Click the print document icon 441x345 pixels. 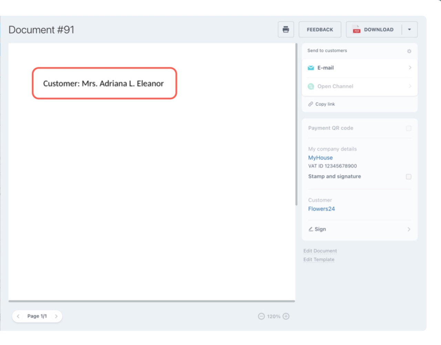point(286,30)
